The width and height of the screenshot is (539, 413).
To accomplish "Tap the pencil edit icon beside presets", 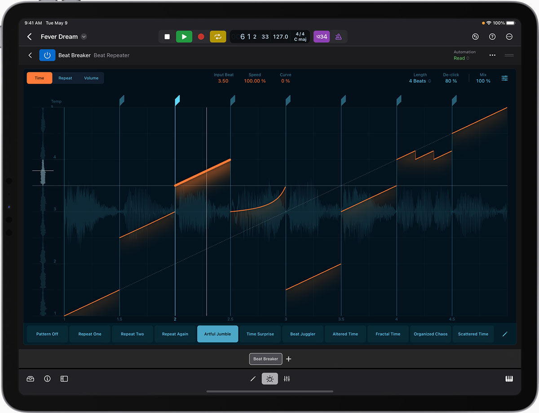I will (x=505, y=334).
